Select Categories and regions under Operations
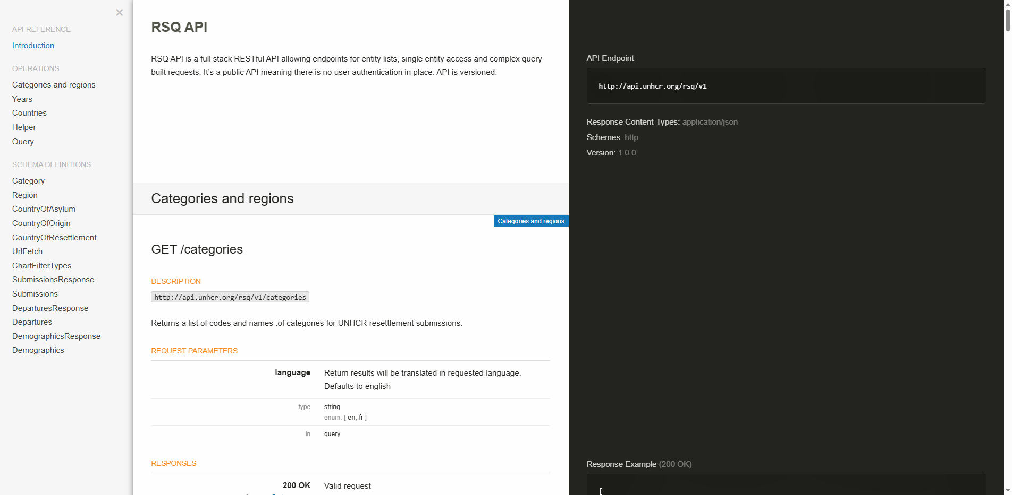 [x=54, y=84]
